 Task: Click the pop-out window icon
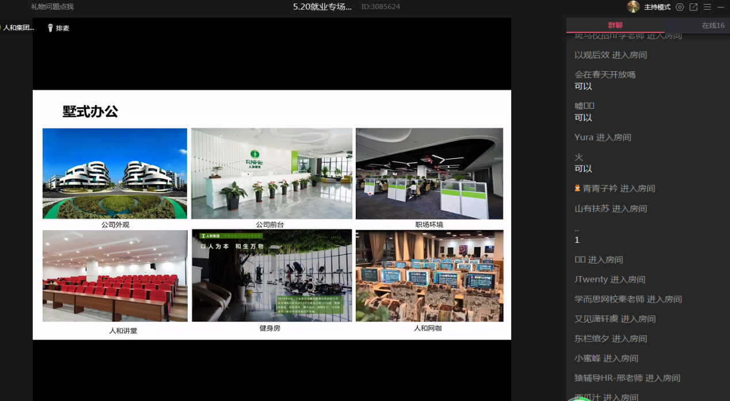[693, 7]
